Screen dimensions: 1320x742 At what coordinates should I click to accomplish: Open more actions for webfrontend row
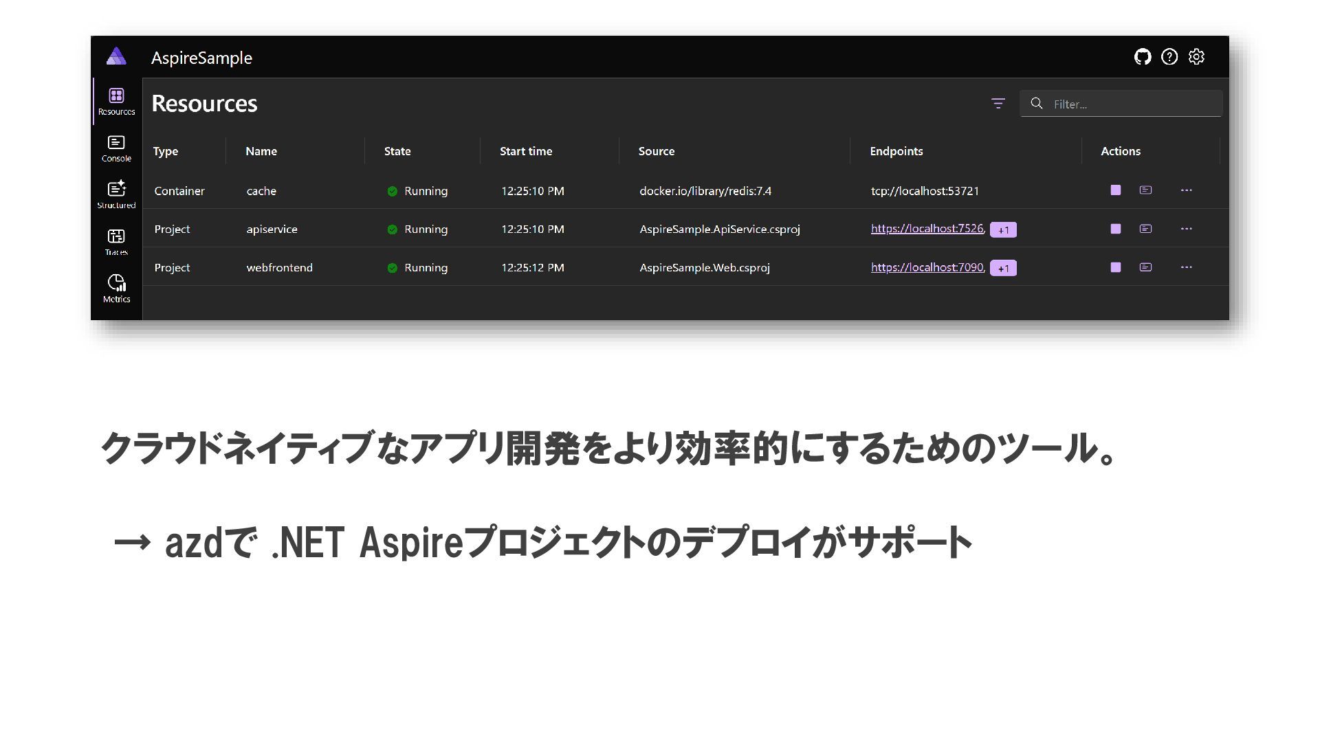coord(1186,267)
